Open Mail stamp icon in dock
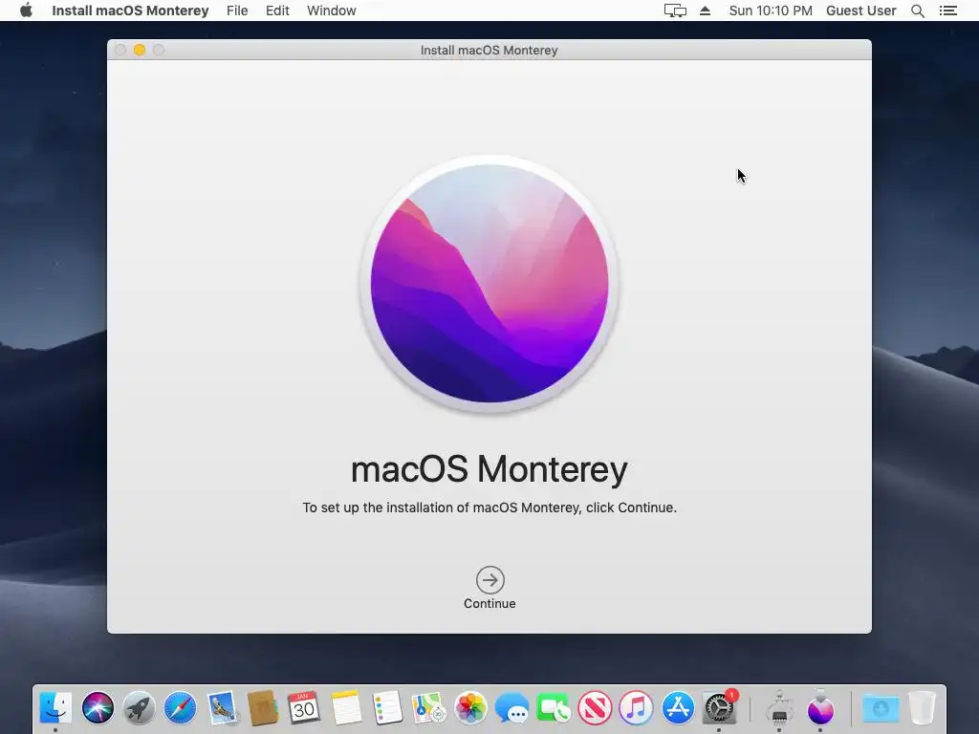The height and width of the screenshot is (734, 979). tap(222, 708)
